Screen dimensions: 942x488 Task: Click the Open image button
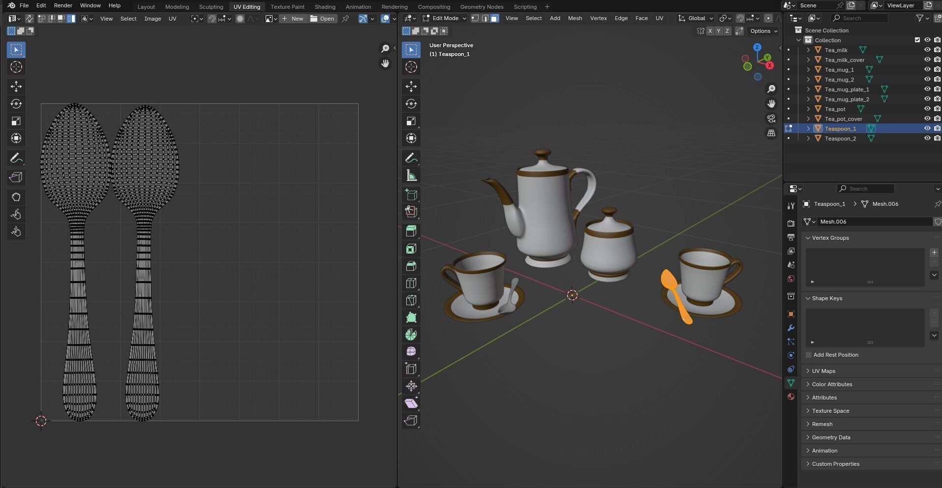coord(322,19)
